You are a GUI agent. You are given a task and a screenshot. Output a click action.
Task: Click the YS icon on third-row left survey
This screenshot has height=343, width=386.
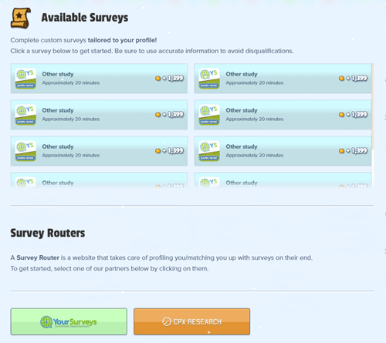tap(25, 151)
